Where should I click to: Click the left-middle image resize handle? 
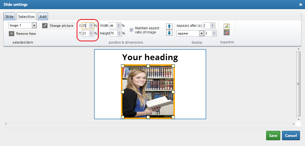(x=123, y=92)
